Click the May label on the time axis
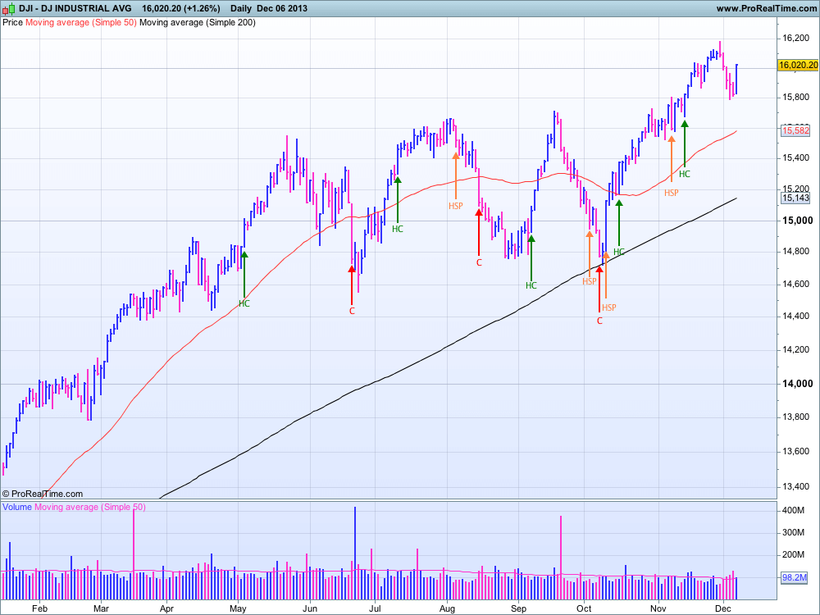Screen dimensions: 820x615 [238, 608]
